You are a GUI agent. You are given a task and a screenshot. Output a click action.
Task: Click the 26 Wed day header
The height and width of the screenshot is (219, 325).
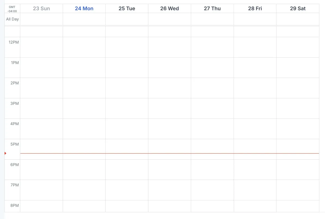[170, 8]
